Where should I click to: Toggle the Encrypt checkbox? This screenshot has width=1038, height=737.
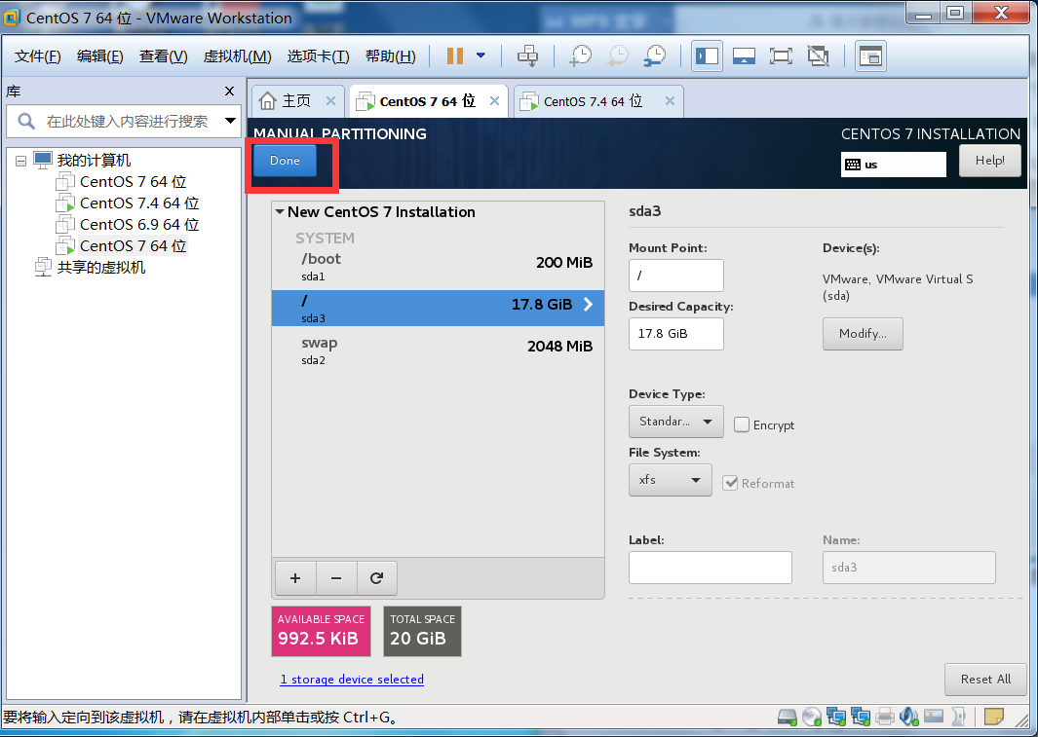[742, 424]
